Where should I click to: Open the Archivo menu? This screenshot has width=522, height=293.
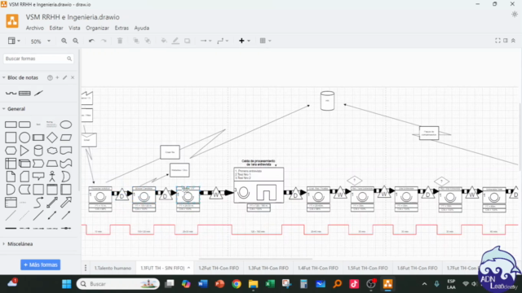pyautogui.click(x=34, y=28)
